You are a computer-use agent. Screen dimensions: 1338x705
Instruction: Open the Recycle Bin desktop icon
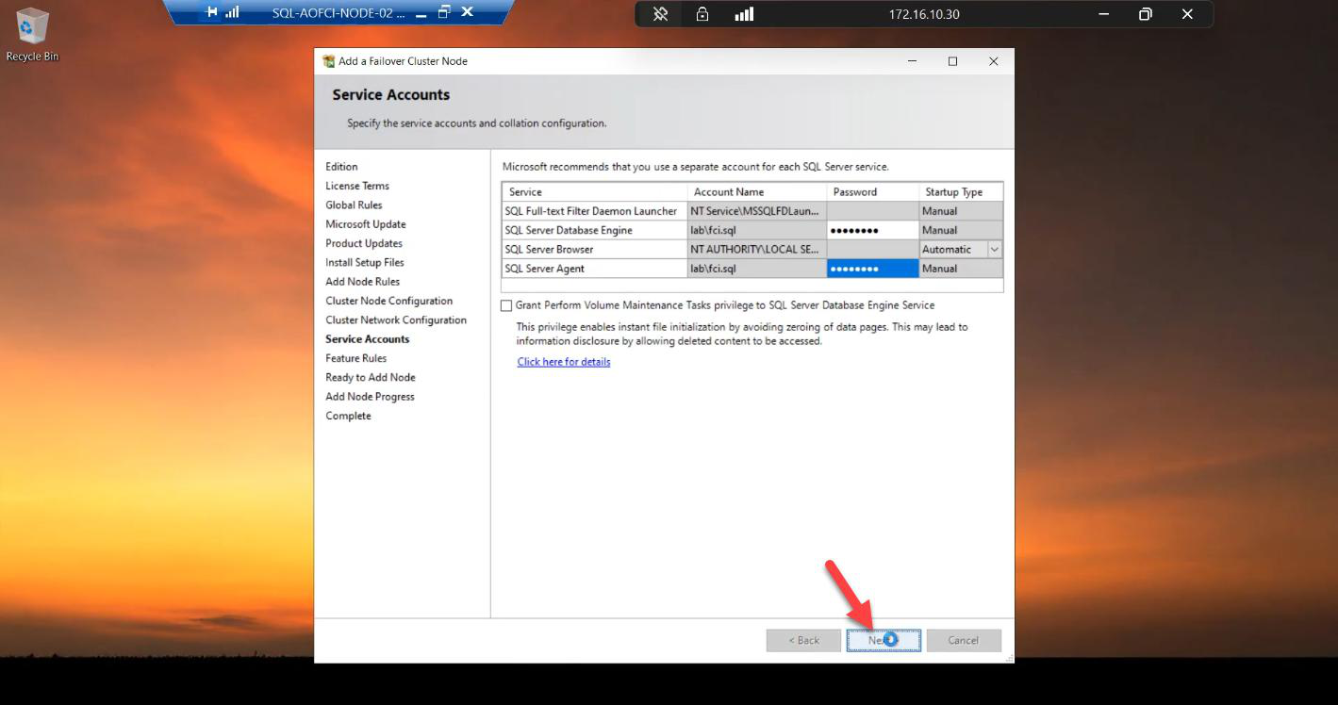pos(31,35)
